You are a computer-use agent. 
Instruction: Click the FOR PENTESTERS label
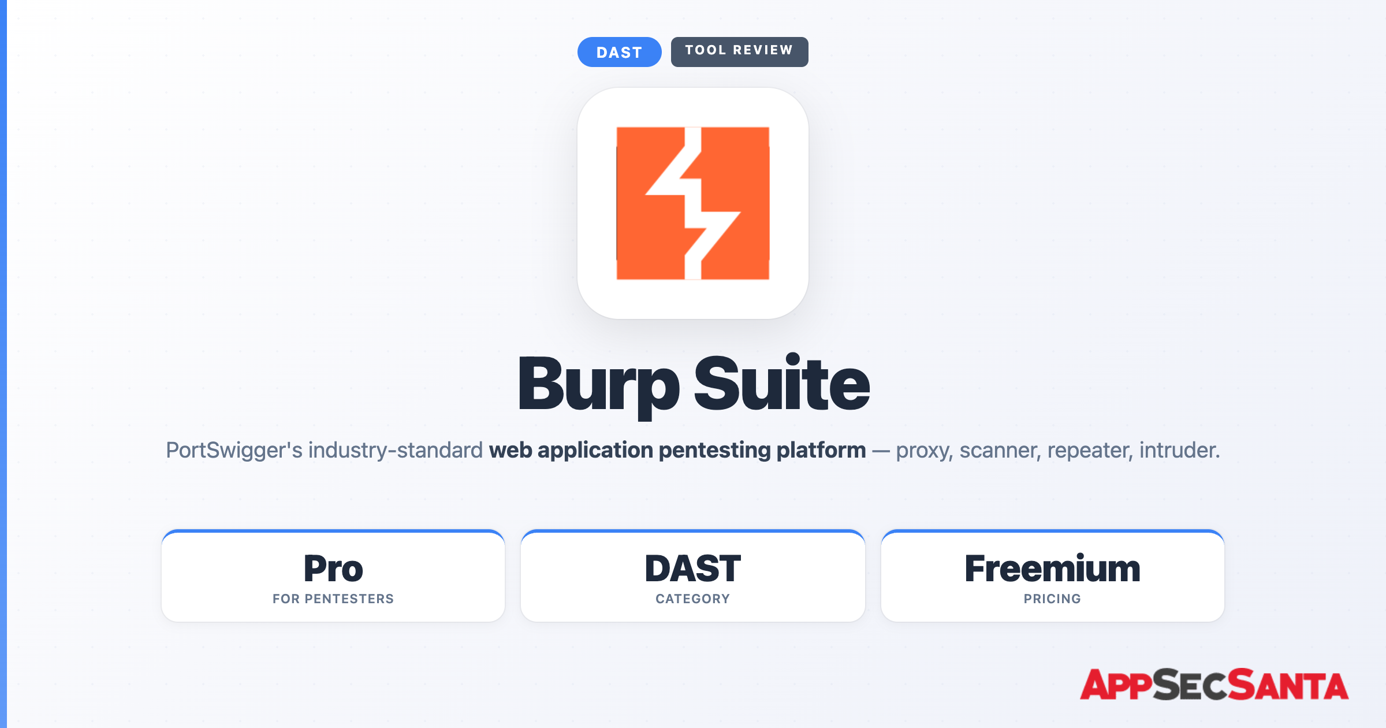(333, 599)
